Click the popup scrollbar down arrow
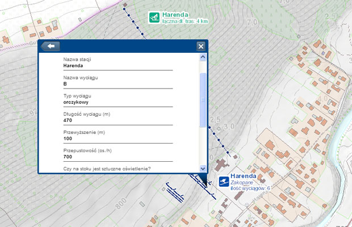Image resolution: width=352 pixels, height=227 pixels. (x=203, y=168)
